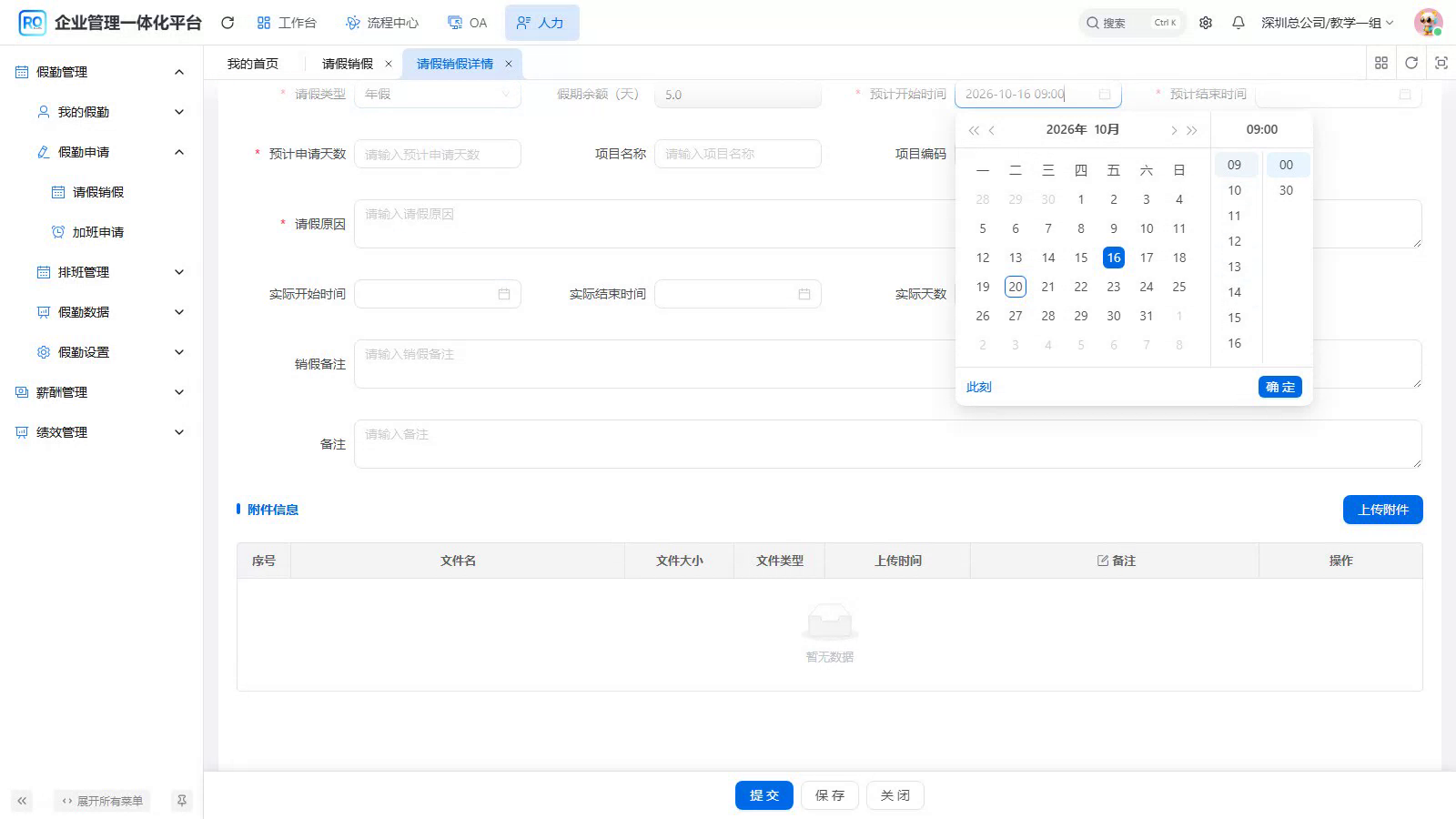Collapse sidebar with double-chevron icon
The width and height of the screenshot is (1456, 819).
22,801
